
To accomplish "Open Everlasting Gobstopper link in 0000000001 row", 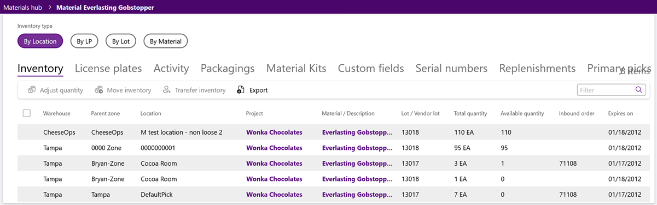I will 357,148.
